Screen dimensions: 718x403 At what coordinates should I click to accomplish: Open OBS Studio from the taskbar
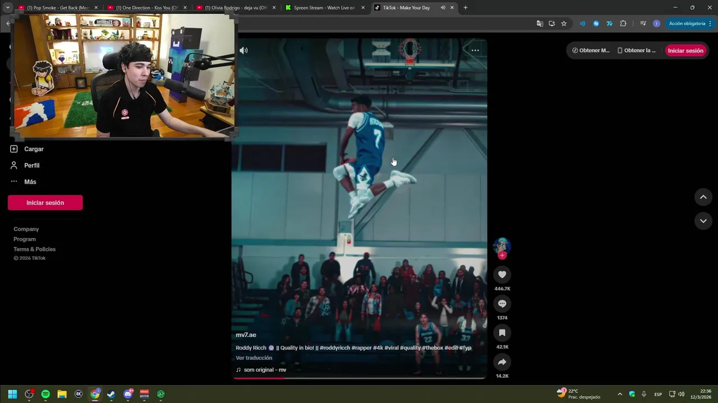pyautogui.click(x=29, y=394)
